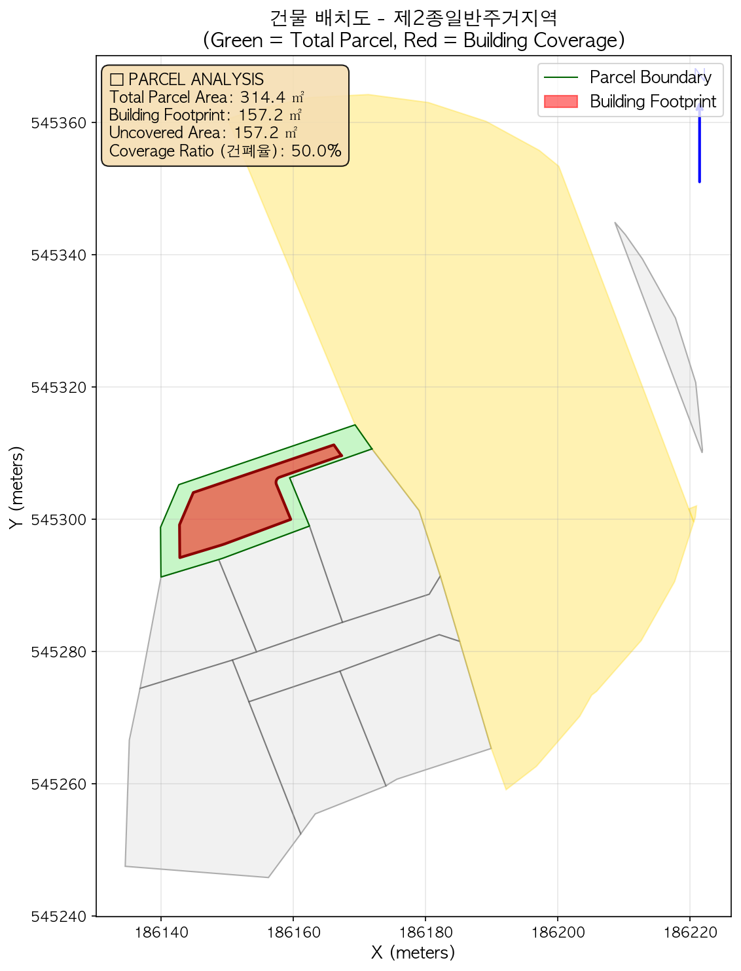The image size is (741, 971).
Task: Click the red Building Footprint legend swatch
Action: 560,101
